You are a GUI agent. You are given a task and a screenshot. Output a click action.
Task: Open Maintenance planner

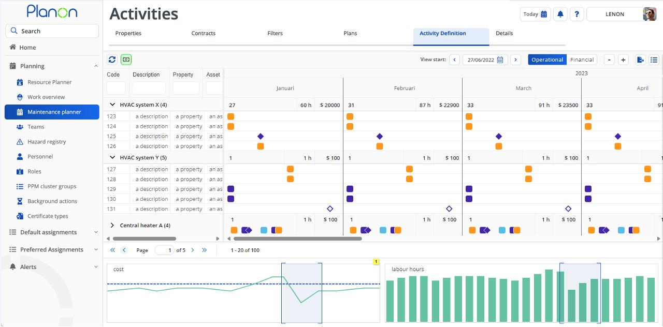pyautogui.click(x=52, y=112)
